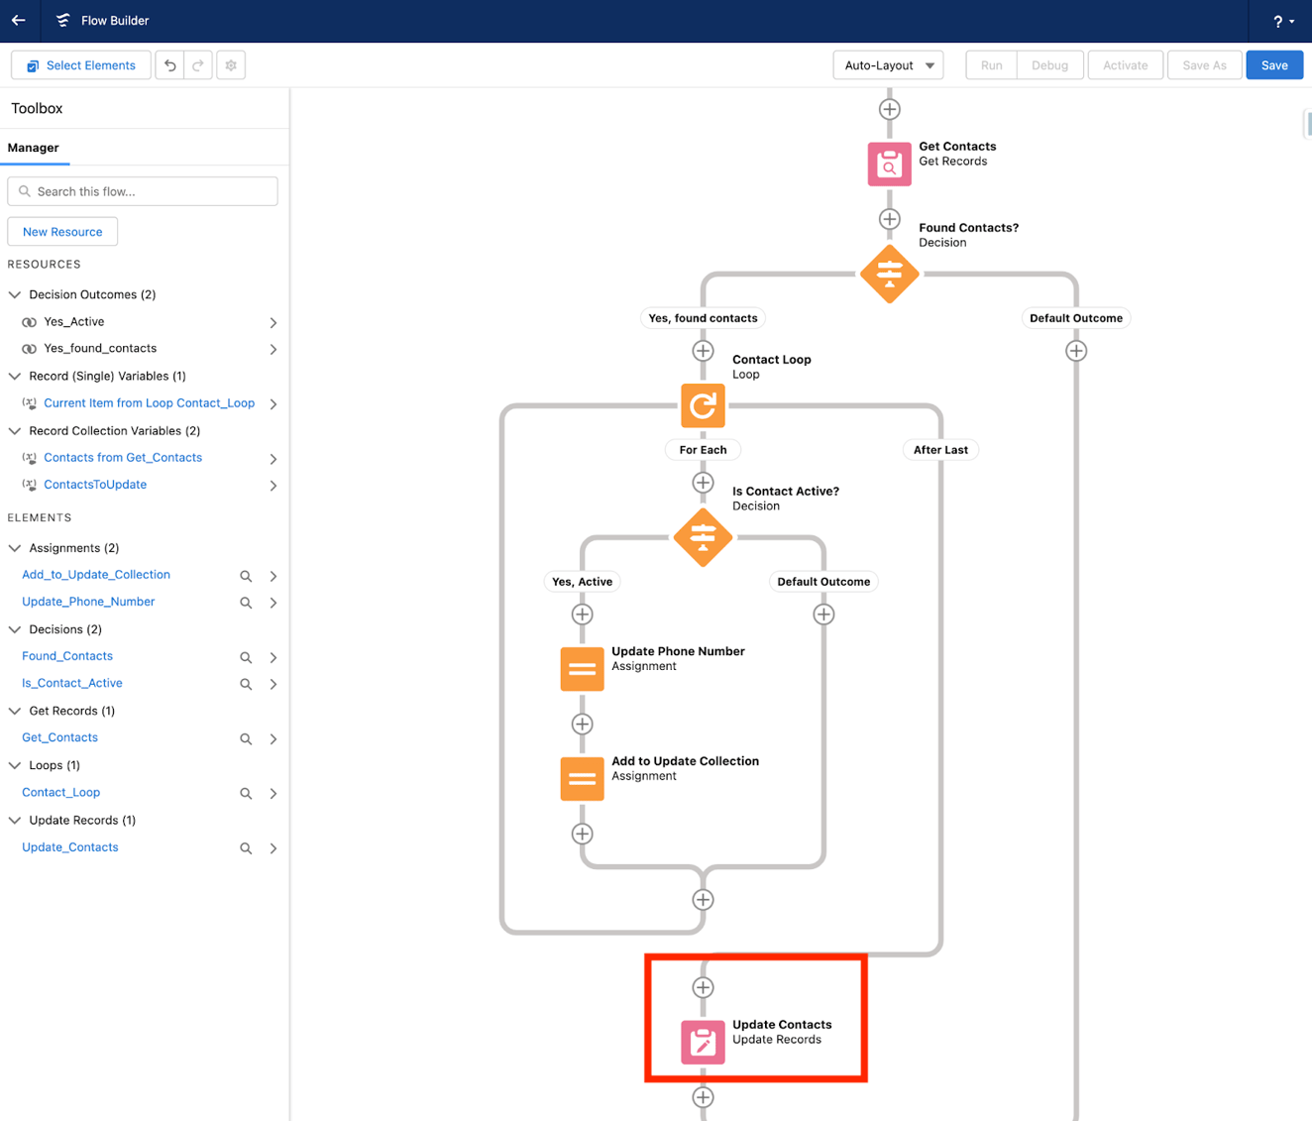
Task: Click inside the Search this flow field
Action: coord(142,190)
